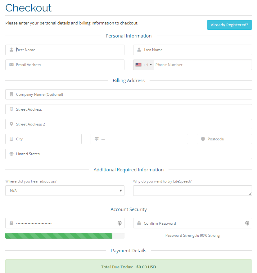Click the building icon next to Company Name
Viewport: 257px width, 273px height.
(x=11, y=95)
